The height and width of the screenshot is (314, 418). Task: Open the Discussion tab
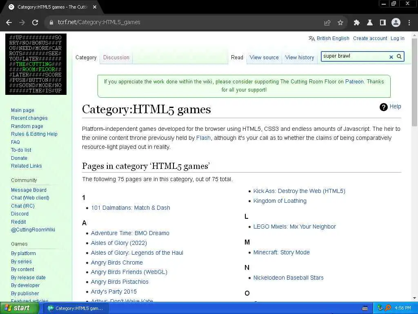click(x=116, y=57)
